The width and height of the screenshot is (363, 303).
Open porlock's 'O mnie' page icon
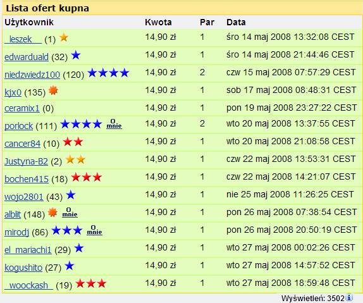[114, 124]
